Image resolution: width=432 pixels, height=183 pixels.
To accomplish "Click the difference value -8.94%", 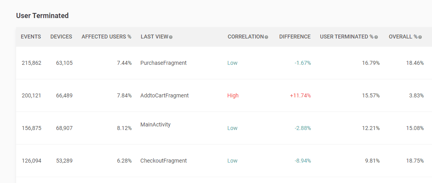I will pyautogui.click(x=303, y=161).
